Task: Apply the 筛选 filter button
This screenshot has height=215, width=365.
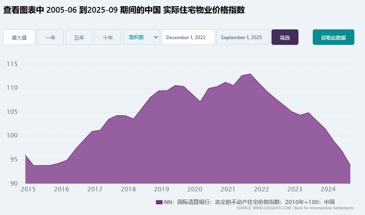Action: [x=285, y=37]
